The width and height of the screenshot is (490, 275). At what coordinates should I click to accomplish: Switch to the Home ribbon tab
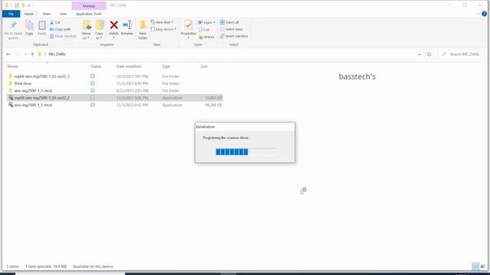(29, 14)
